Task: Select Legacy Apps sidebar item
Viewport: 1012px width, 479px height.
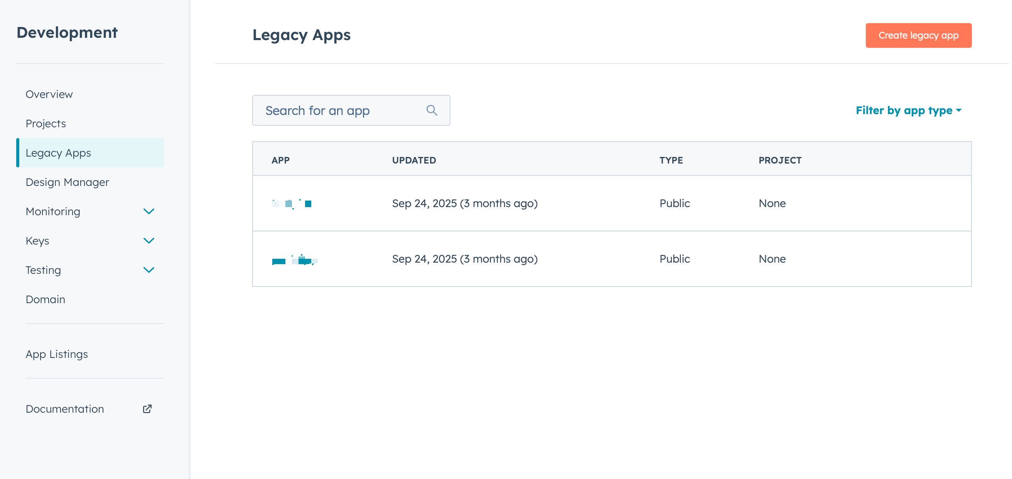Action: [x=58, y=153]
